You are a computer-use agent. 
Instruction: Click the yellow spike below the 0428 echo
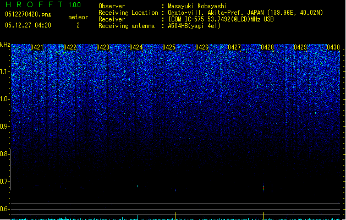coord(263,216)
